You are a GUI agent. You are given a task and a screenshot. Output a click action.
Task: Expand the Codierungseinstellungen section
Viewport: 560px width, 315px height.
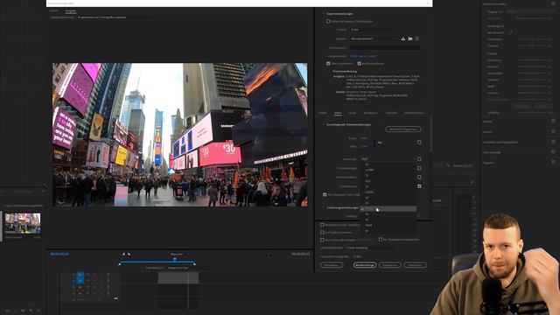pos(323,207)
